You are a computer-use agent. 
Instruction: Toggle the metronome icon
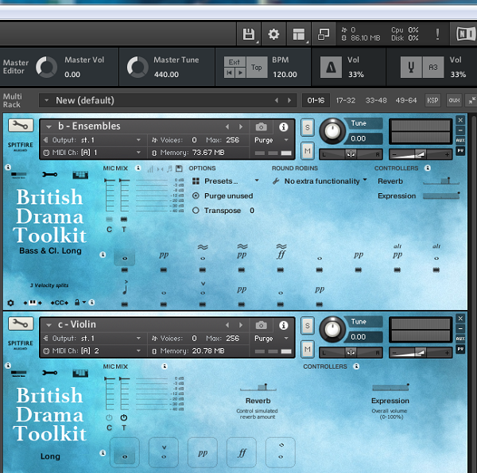pyautogui.click(x=331, y=67)
